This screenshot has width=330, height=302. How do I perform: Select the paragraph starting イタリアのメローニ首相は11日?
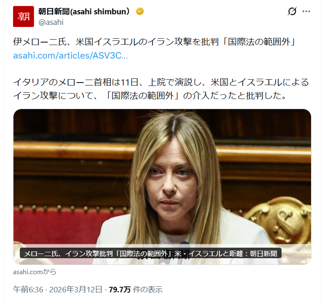point(161,89)
